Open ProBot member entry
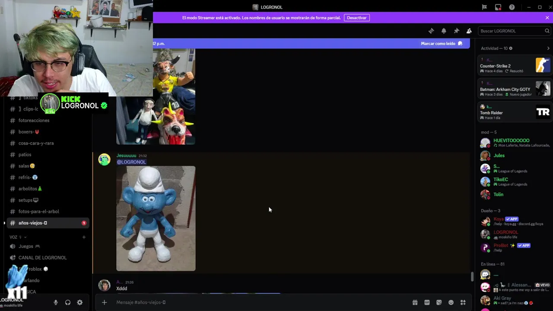553x311 pixels. 515,248
